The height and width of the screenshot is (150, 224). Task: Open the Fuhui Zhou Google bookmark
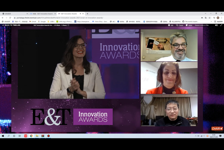[x=100, y=22]
